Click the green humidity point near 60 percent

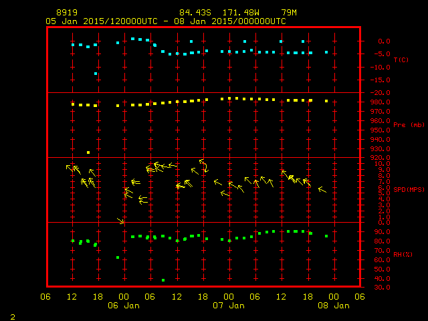pyautogui.click(x=118, y=257)
